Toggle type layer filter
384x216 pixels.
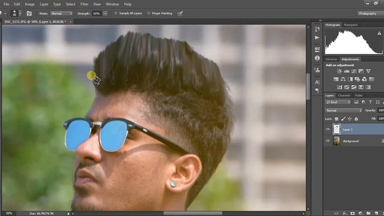coord(370,102)
